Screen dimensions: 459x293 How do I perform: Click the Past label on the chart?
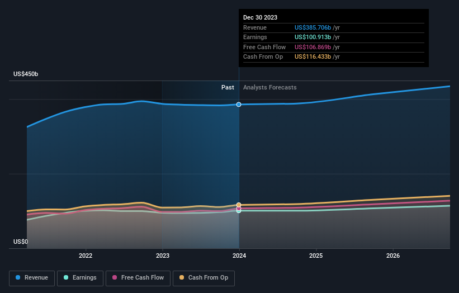pyautogui.click(x=228, y=87)
